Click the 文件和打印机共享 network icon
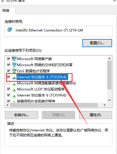This screenshot has height=154, width=117. point(14,65)
